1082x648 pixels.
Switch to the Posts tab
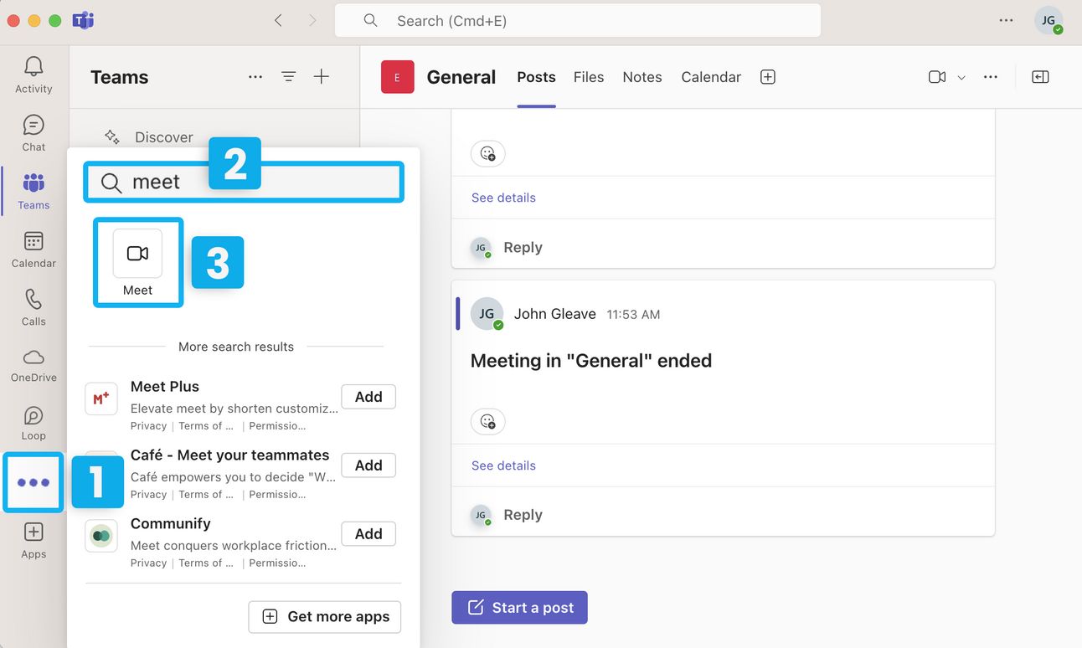pos(537,77)
